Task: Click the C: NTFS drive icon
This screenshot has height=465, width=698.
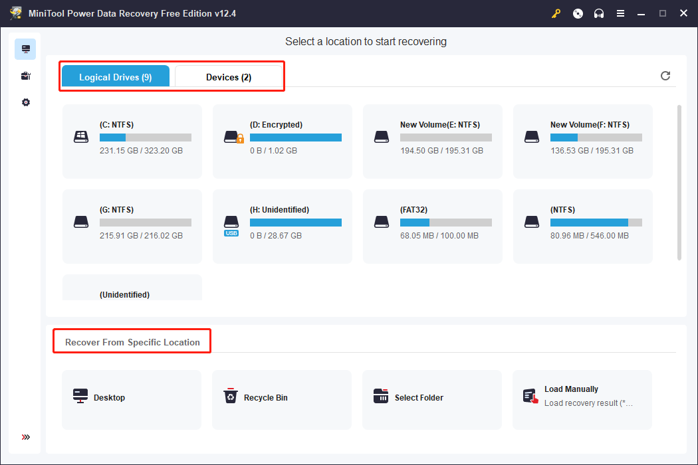Action: coord(81,137)
